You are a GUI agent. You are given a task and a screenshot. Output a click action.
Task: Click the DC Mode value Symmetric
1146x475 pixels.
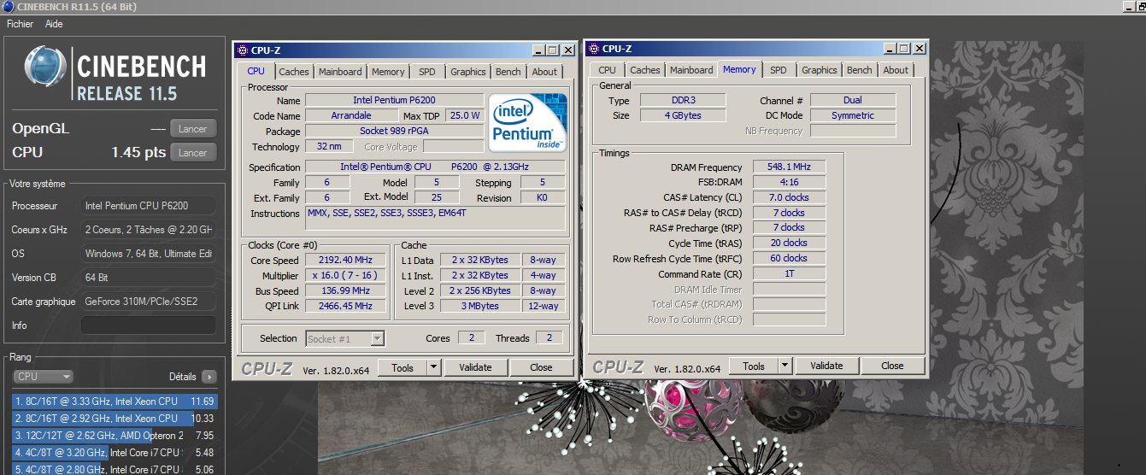point(853,115)
